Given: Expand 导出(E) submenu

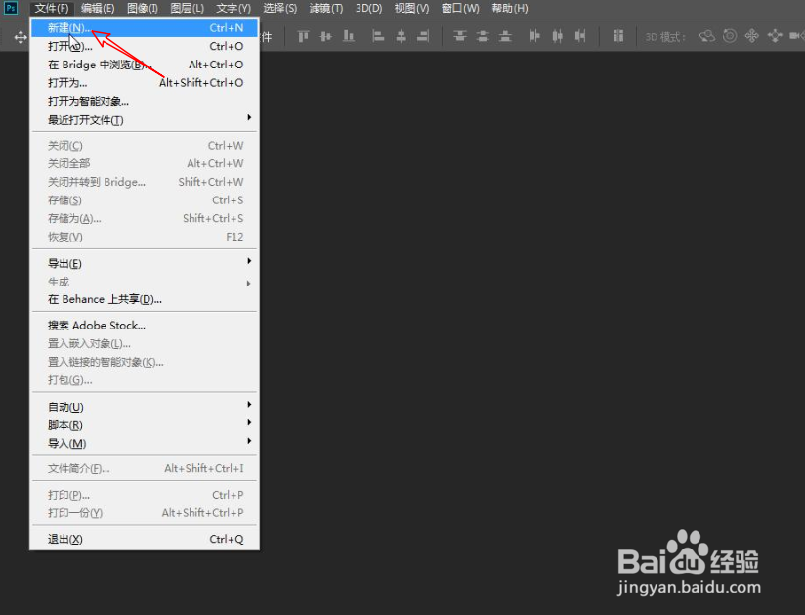Looking at the screenshot, I should pos(145,264).
